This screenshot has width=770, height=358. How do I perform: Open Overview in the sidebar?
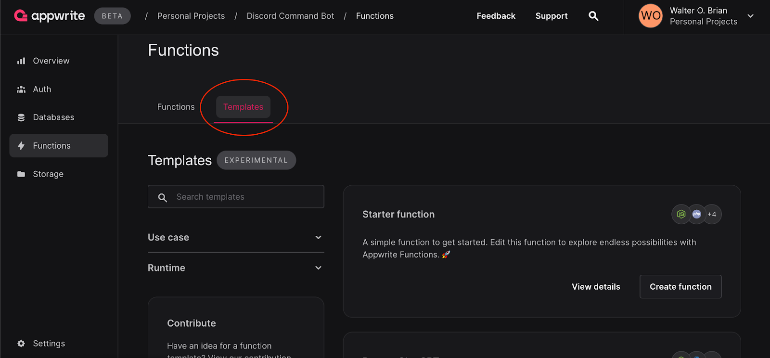tap(59, 61)
